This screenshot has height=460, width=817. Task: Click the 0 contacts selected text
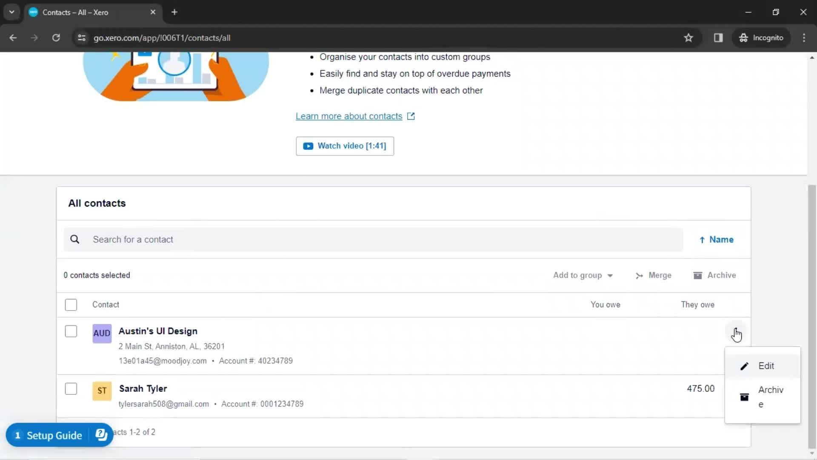tap(97, 276)
